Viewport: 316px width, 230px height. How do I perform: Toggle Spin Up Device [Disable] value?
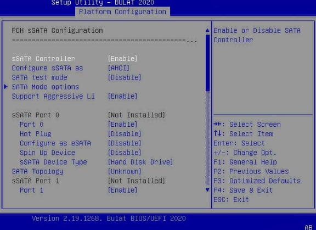125,153
